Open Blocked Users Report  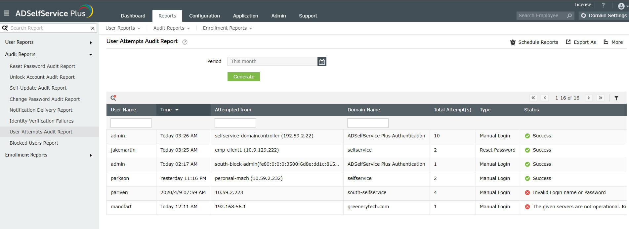(34, 143)
